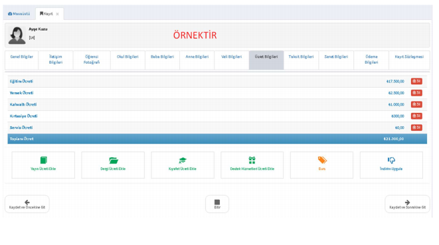Image resolution: width=439 pixels, height=245 pixels.
Task: Select the Ücret Bilgileri tab
Action: [266, 60]
